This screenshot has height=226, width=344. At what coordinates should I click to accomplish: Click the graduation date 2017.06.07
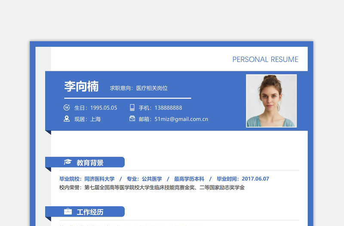click(255, 179)
